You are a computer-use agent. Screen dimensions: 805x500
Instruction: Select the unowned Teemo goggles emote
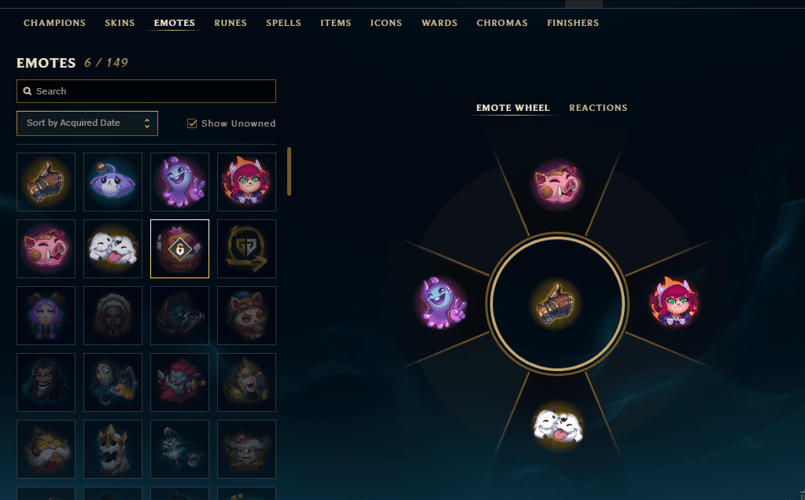coord(246,315)
